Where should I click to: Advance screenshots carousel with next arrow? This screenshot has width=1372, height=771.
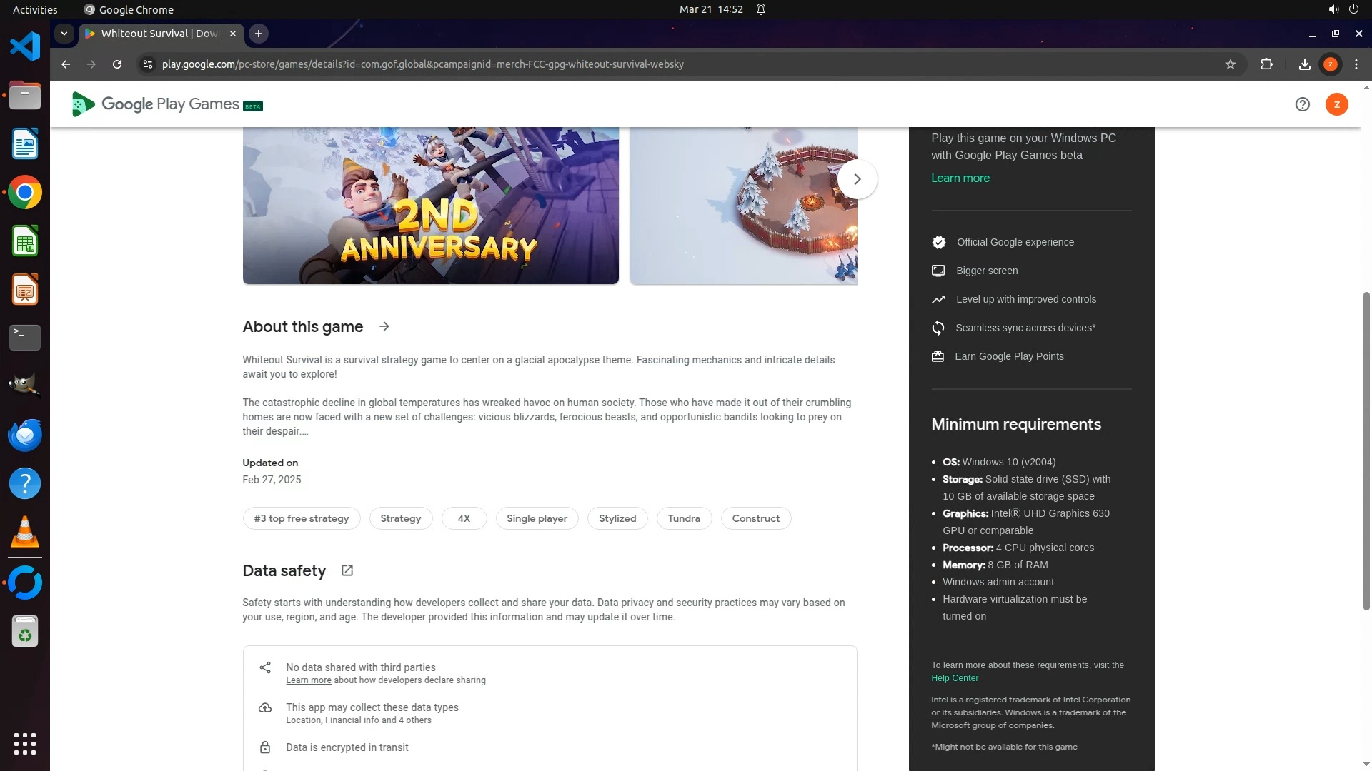click(x=857, y=179)
